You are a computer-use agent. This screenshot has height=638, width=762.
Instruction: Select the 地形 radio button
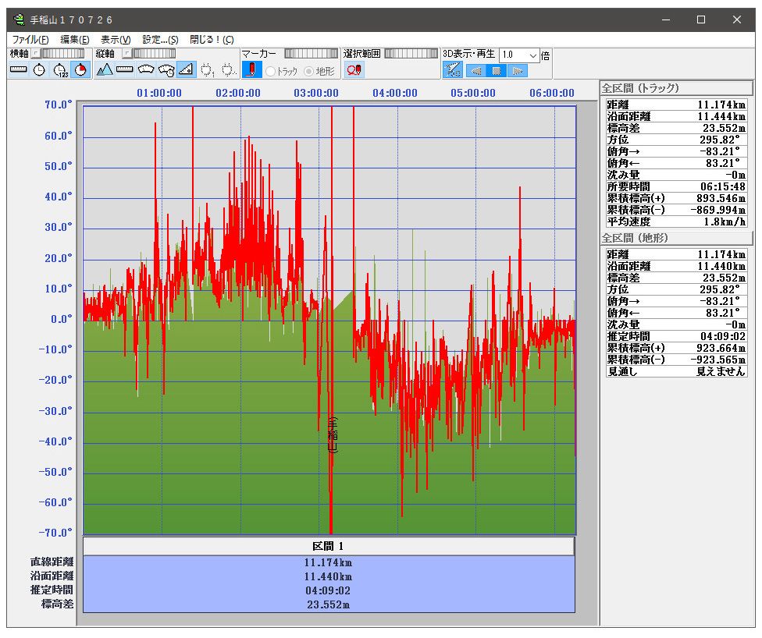point(309,71)
